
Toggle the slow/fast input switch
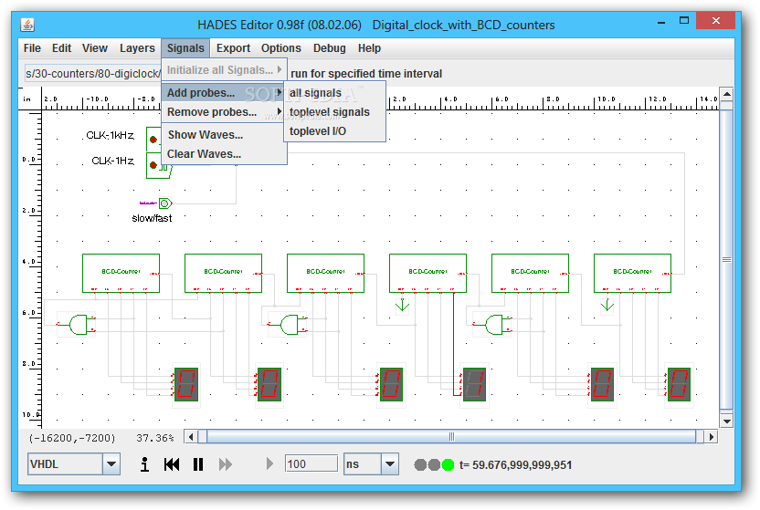pos(165,203)
